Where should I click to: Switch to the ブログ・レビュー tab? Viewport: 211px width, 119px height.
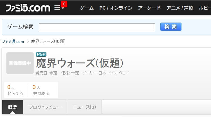pyautogui.click(x=45, y=107)
